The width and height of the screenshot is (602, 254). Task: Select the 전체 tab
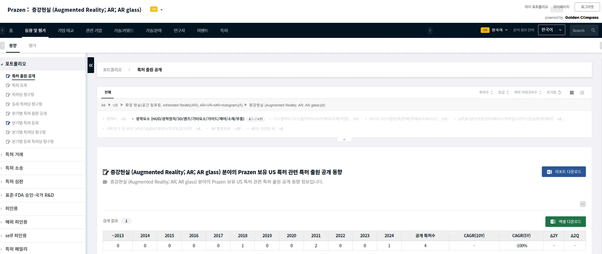108,92
